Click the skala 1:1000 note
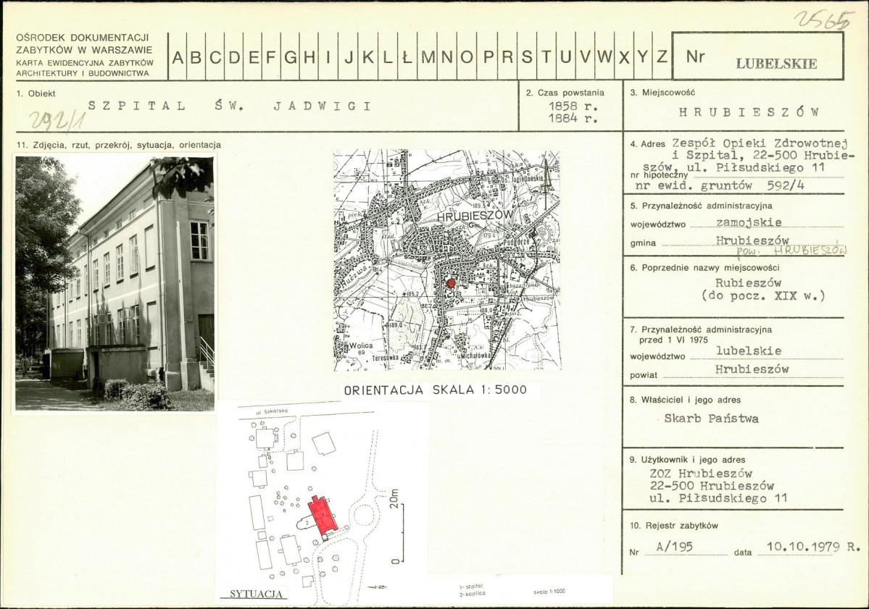The width and height of the screenshot is (869, 609). click(549, 592)
